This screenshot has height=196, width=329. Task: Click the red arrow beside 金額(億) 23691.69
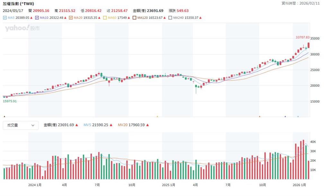76,125
